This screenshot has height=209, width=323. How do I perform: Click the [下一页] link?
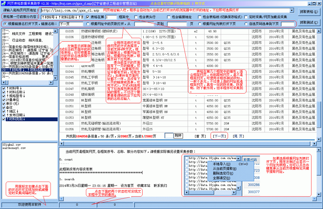[220, 136]
